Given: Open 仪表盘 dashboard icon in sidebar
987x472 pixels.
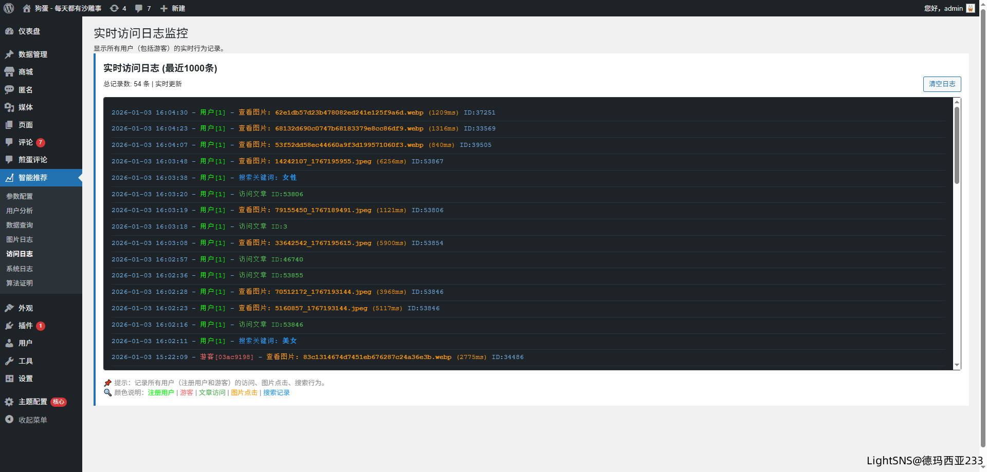Looking at the screenshot, I should click(9, 31).
